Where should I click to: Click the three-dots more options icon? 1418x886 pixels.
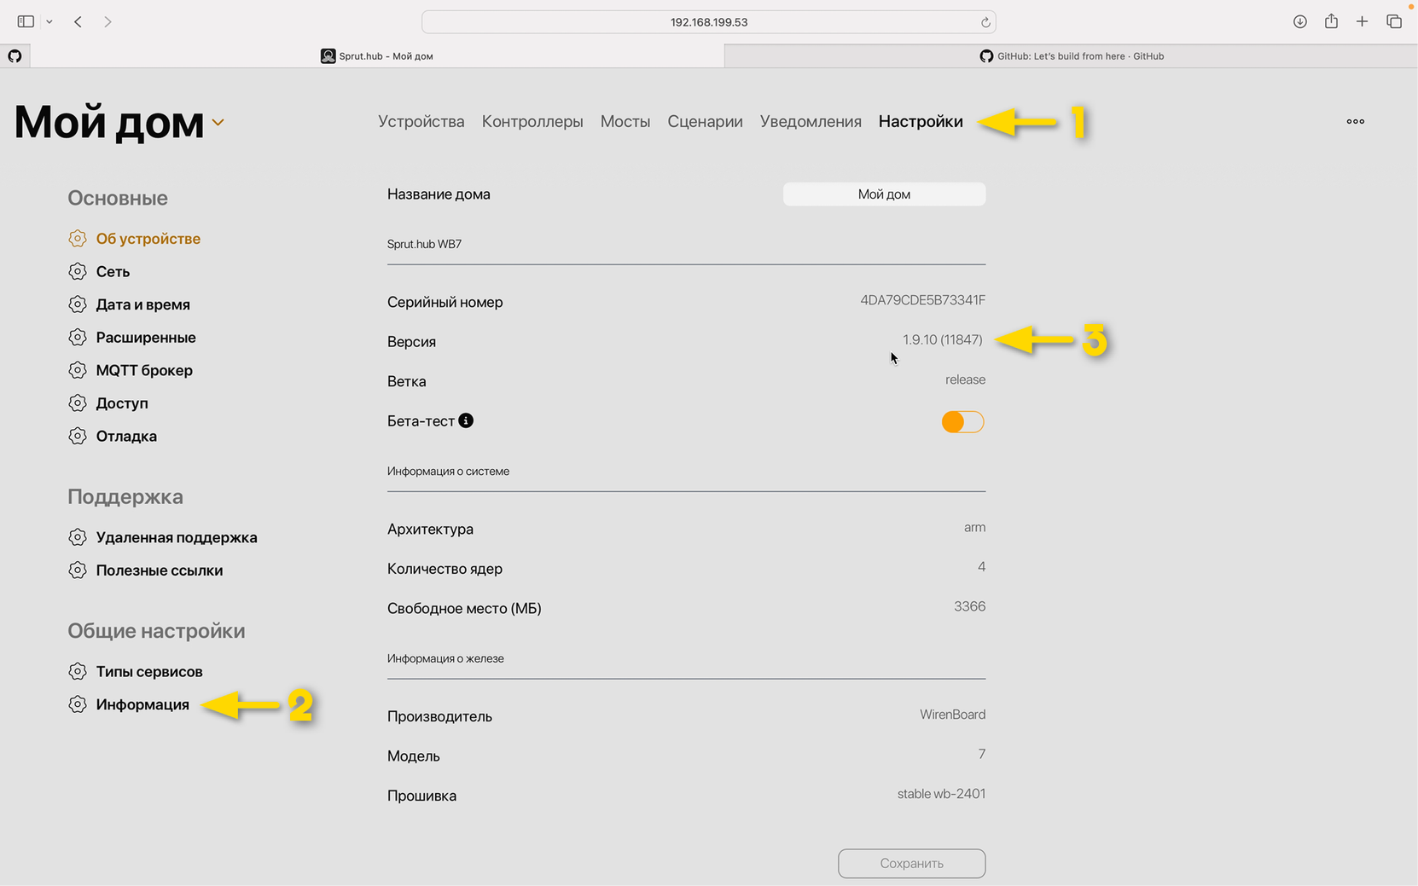point(1355,121)
